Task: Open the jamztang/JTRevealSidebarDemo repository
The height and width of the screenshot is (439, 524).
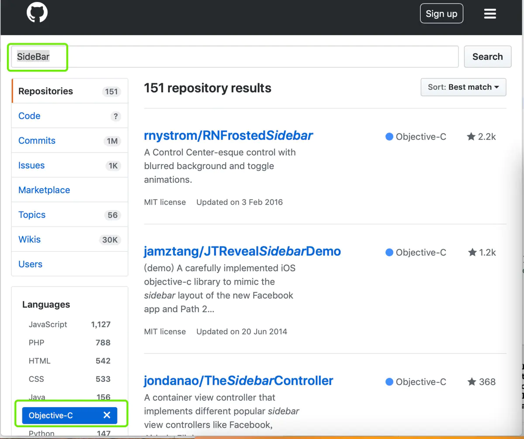Action: (x=242, y=251)
